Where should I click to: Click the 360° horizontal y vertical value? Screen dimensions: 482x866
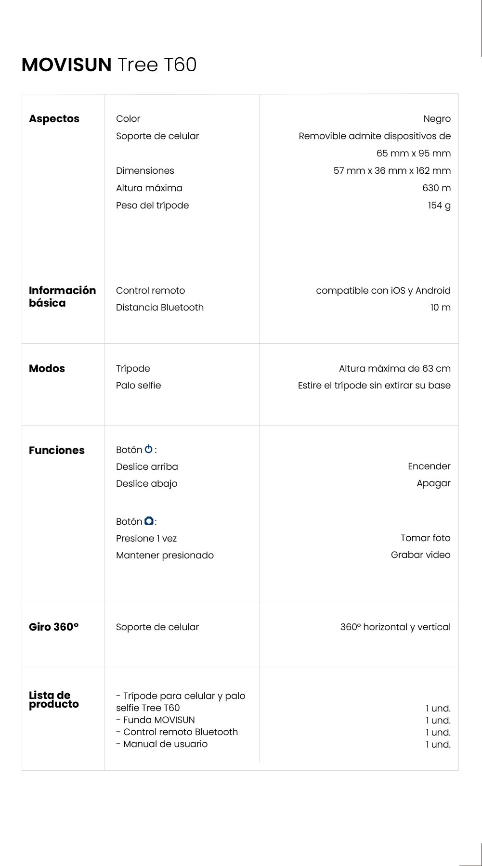pyautogui.click(x=395, y=627)
